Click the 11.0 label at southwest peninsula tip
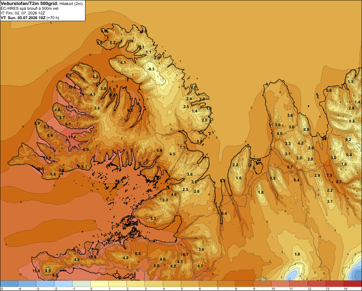This screenshot has height=291, width=362. 36,271
